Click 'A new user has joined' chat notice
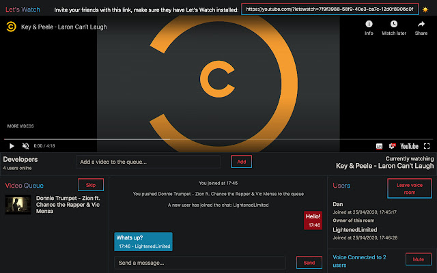 point(218,205)
